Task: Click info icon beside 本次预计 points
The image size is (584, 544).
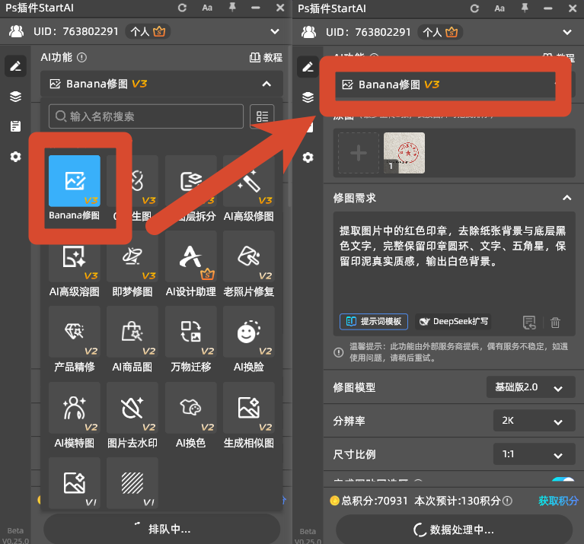Action: pyautogui.click(x=507, y=501)
